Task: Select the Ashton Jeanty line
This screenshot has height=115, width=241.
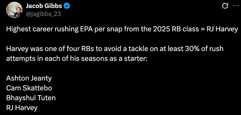Action: coord(29,78)
